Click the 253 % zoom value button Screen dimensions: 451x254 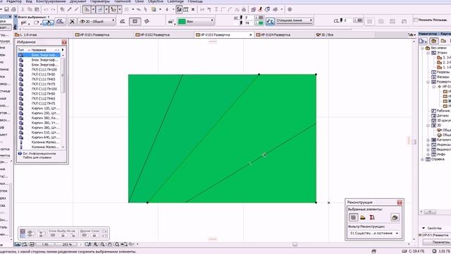[x=67, y=244]
